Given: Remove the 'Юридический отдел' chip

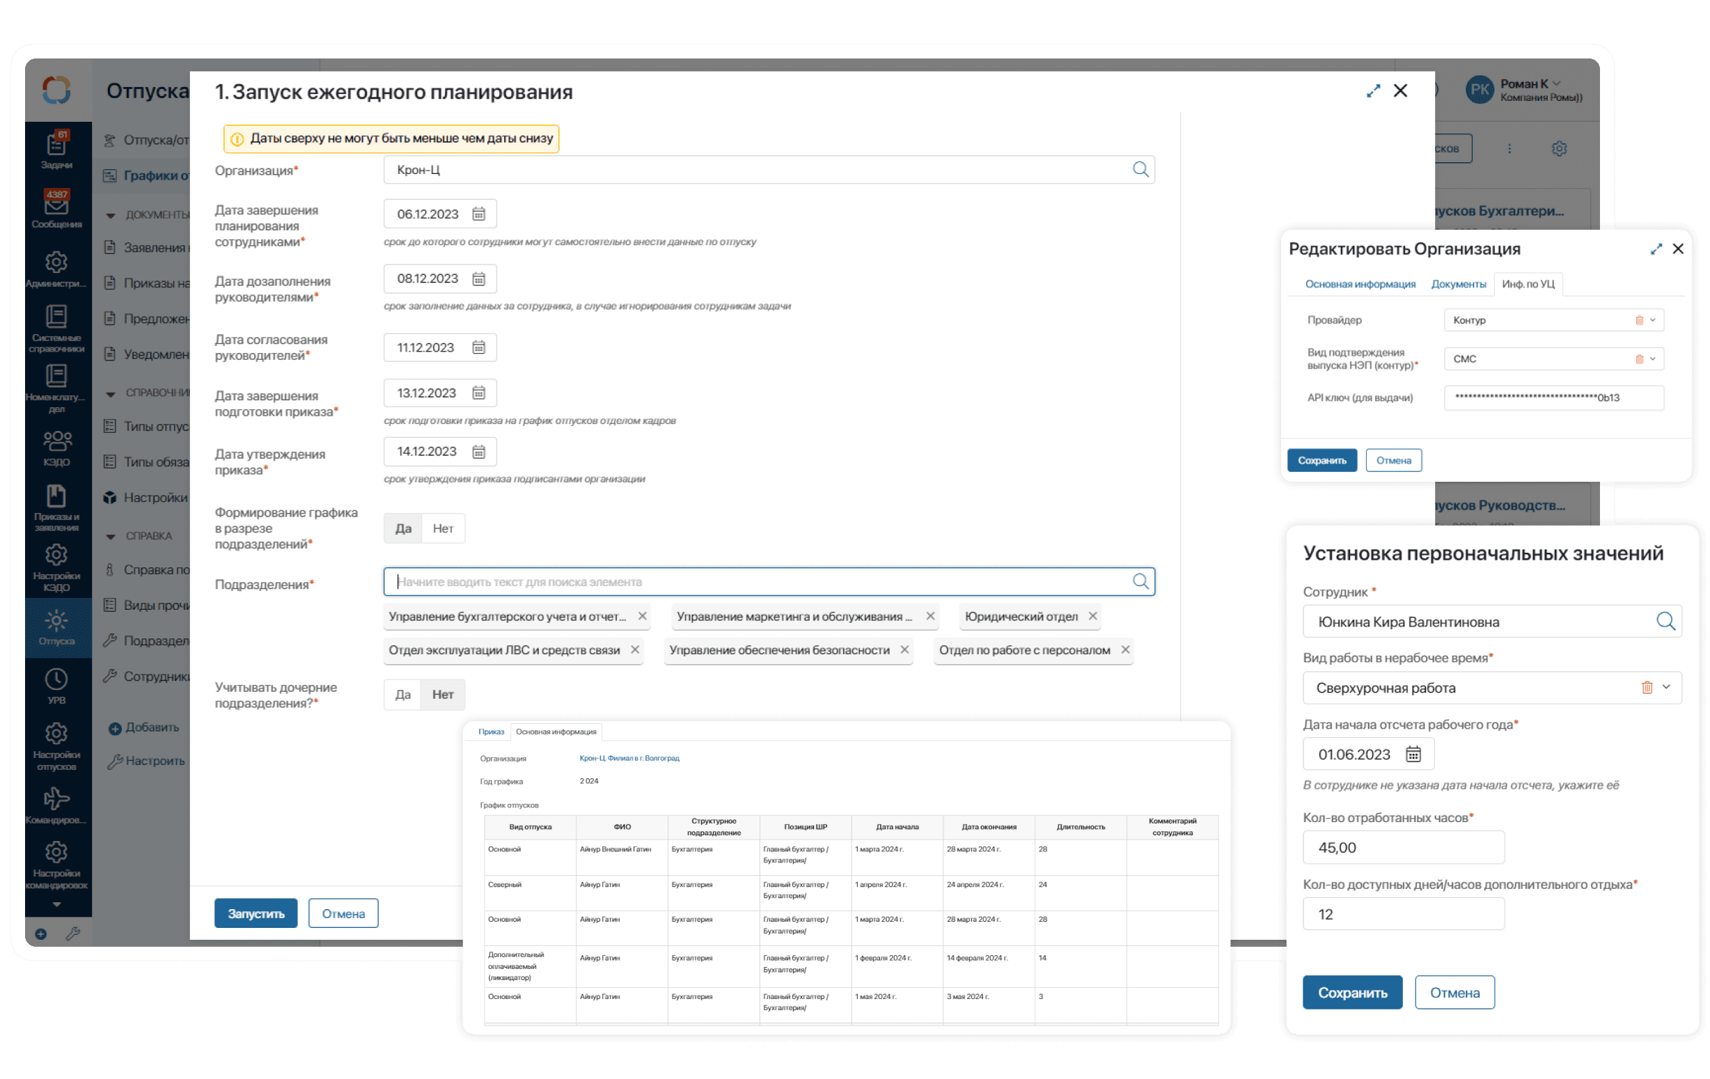Looking at the screenshot, I should pos(1093,616).
